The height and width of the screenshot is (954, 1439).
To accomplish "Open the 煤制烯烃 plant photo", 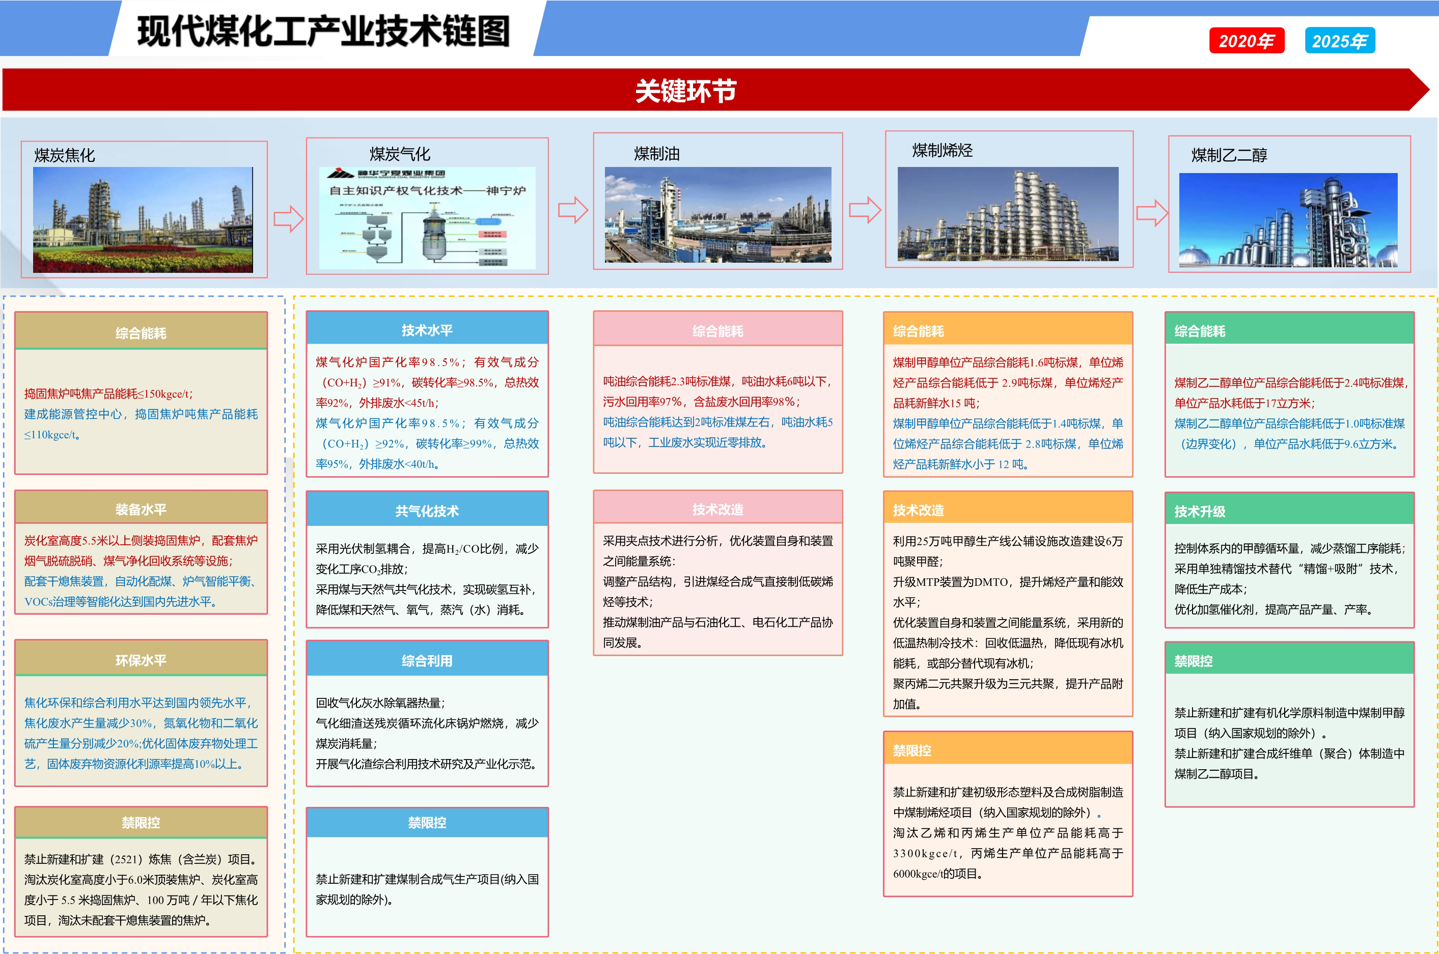I will pos(1008,213).
